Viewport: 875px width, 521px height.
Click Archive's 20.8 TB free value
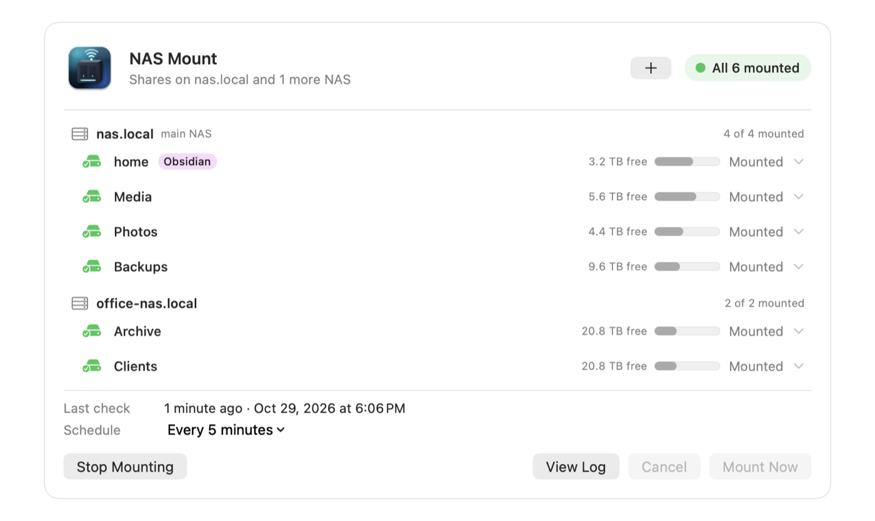(614, 331)
